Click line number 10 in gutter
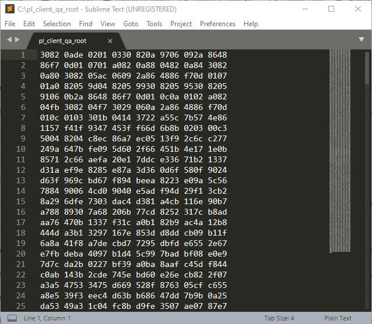 click(21, 149)
